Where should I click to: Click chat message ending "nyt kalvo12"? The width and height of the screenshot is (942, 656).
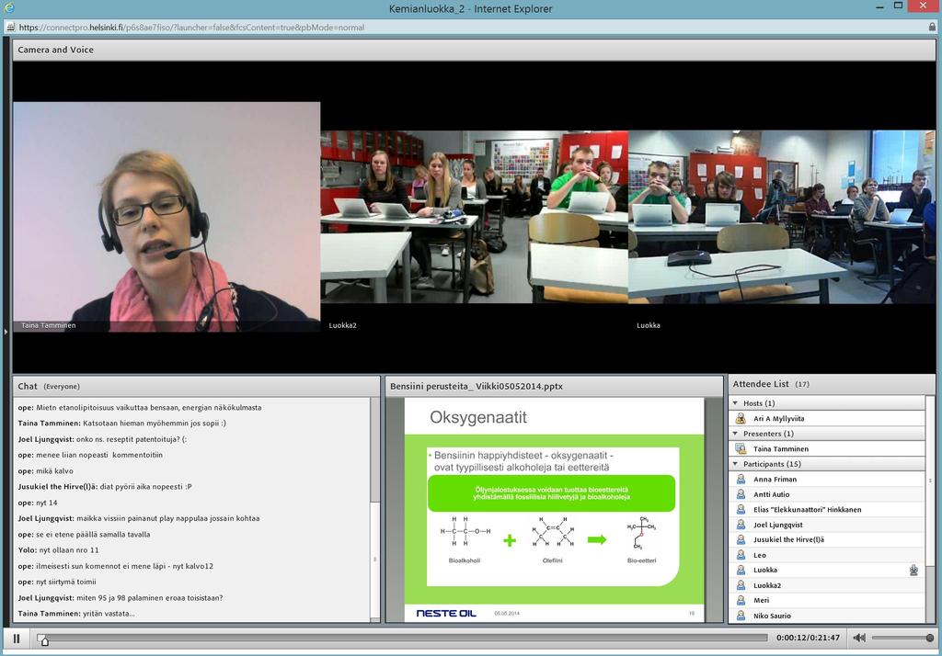(115, 566)
